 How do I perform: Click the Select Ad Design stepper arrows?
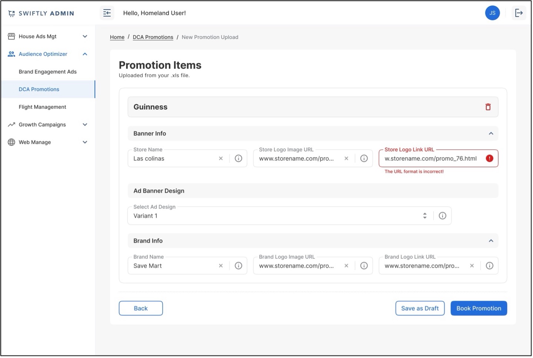(424, 216)
